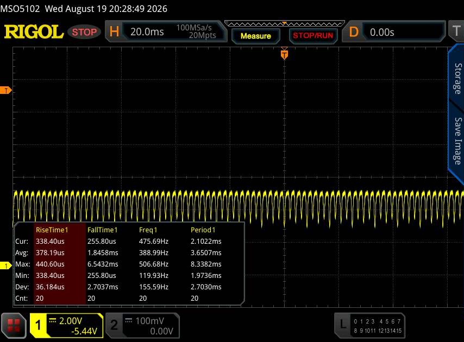The image size is (464, 342).
Task: Click the waveform memory position bar
Action: click(284, 24)
